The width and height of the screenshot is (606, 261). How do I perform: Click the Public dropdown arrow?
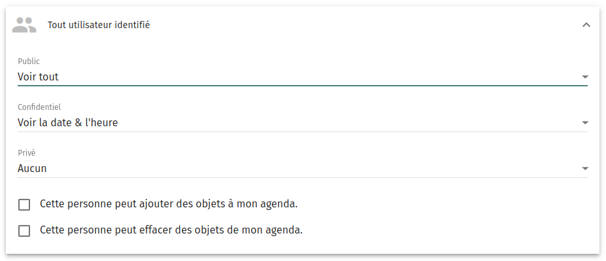(584, 77)
